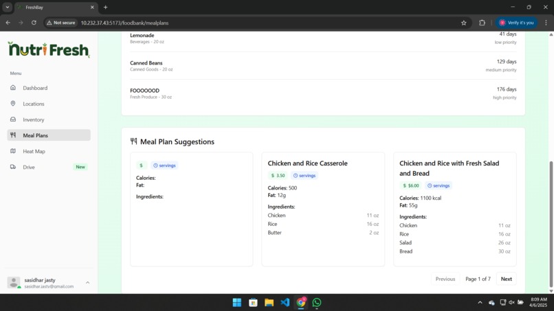Screen dimensions: 554x311
Task: Select the Canned Beans inventory row
Action: coord(323,66)
